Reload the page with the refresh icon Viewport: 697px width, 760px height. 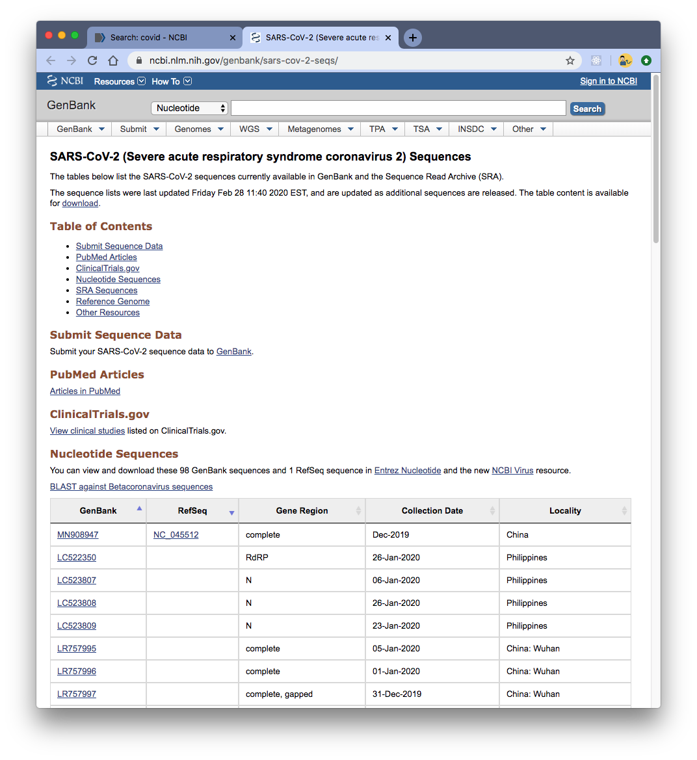tap(92, 60)
